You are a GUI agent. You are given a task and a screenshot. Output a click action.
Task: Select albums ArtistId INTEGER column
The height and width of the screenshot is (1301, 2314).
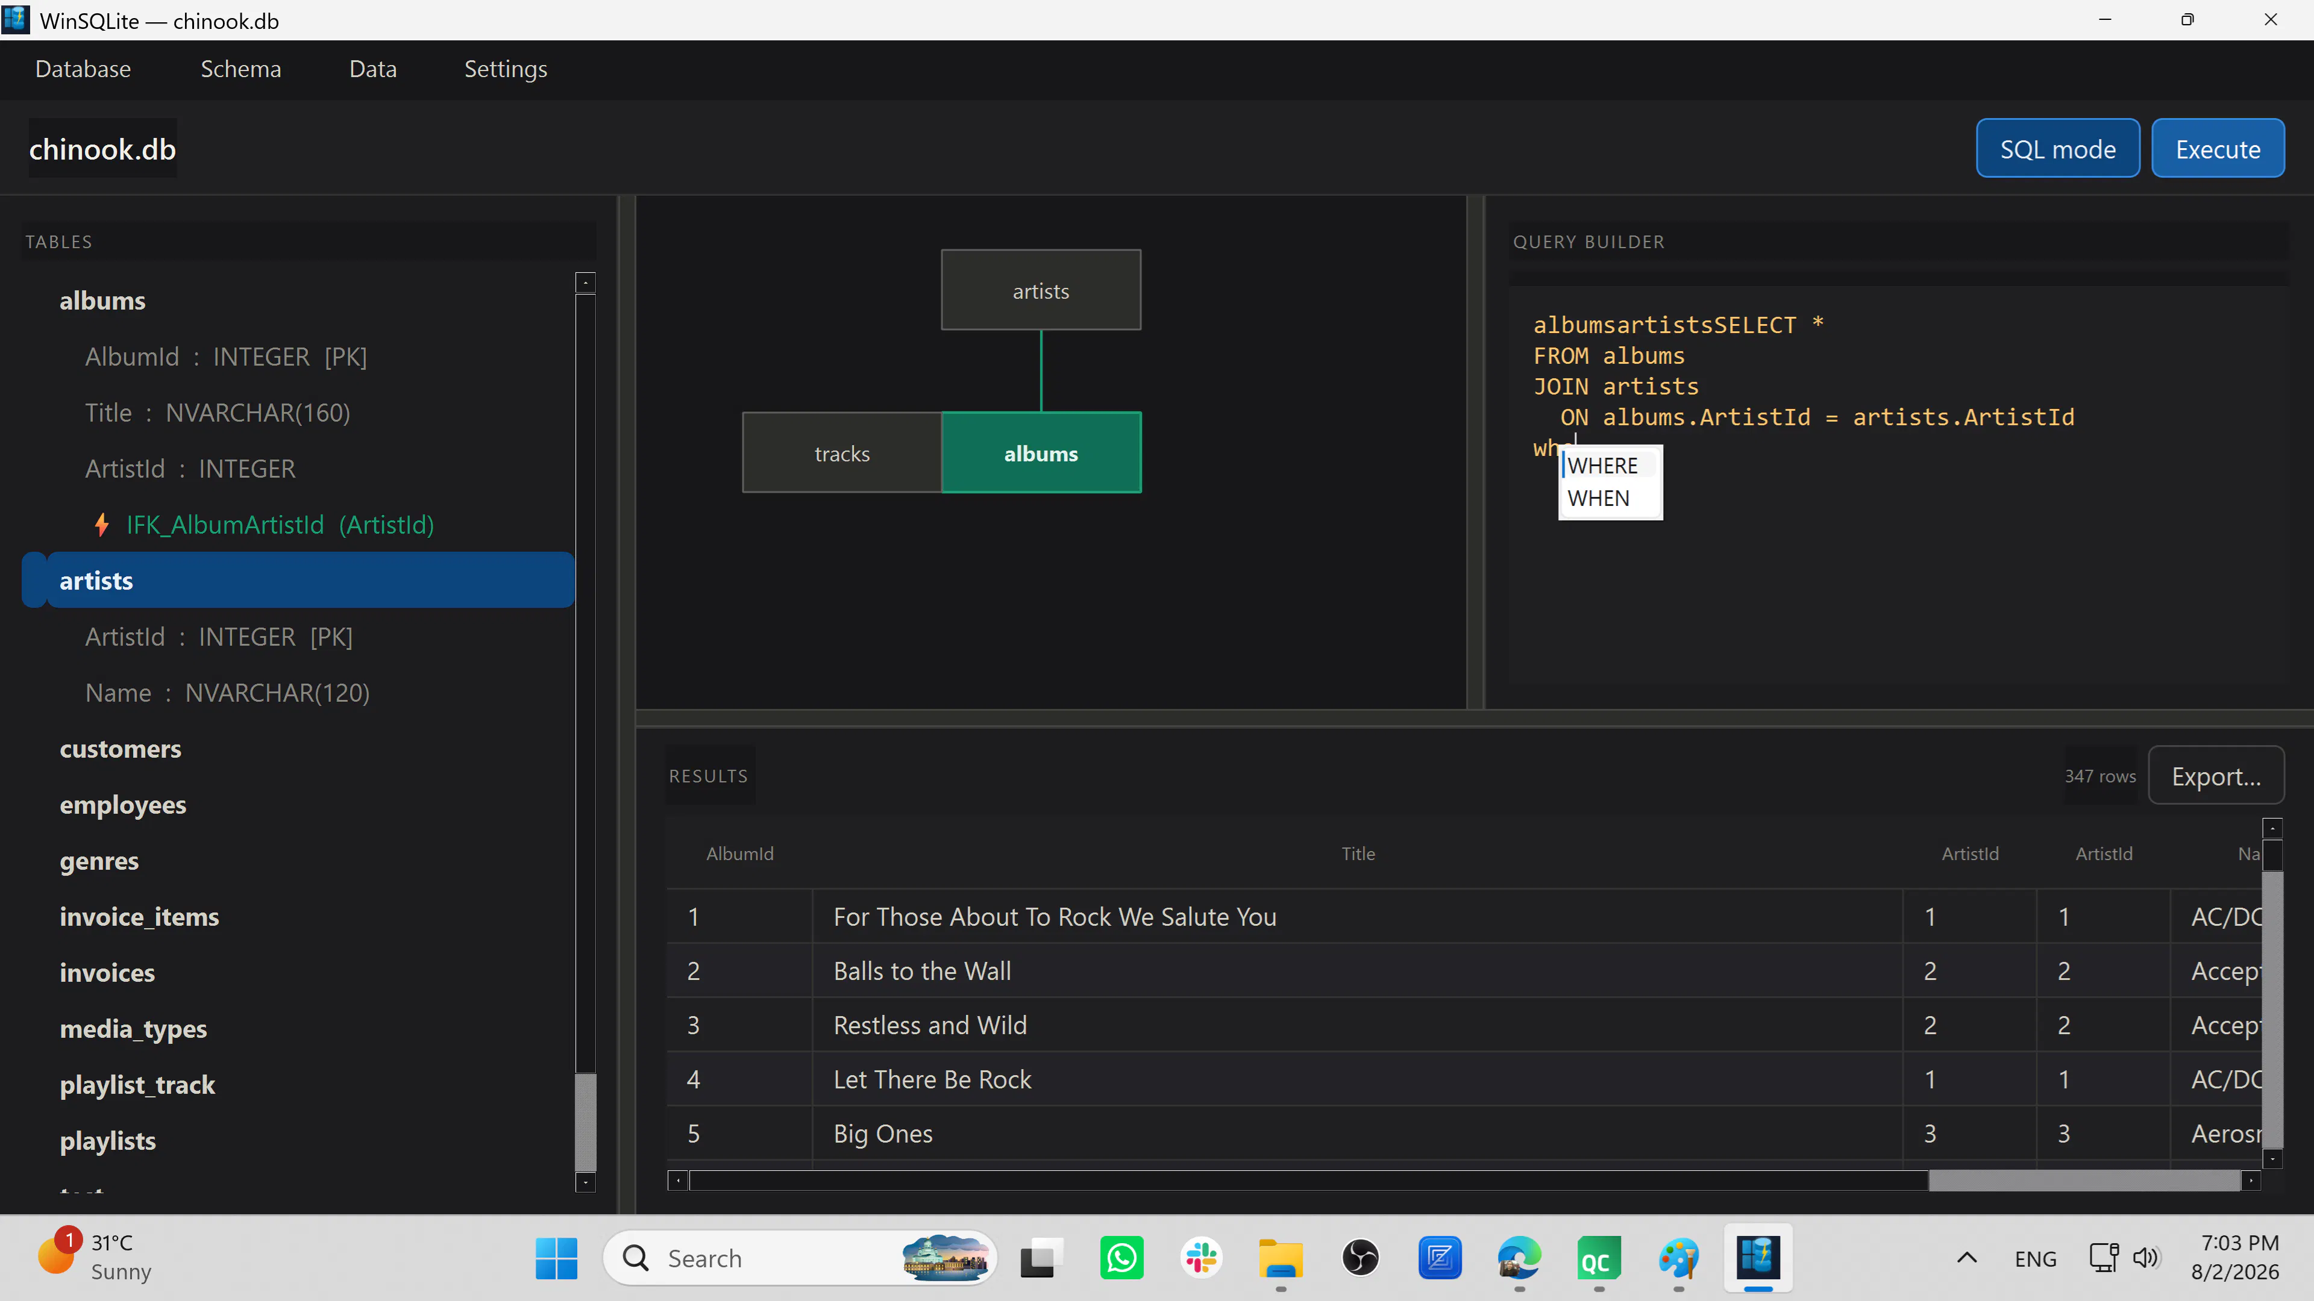click(x=190, y=469)
